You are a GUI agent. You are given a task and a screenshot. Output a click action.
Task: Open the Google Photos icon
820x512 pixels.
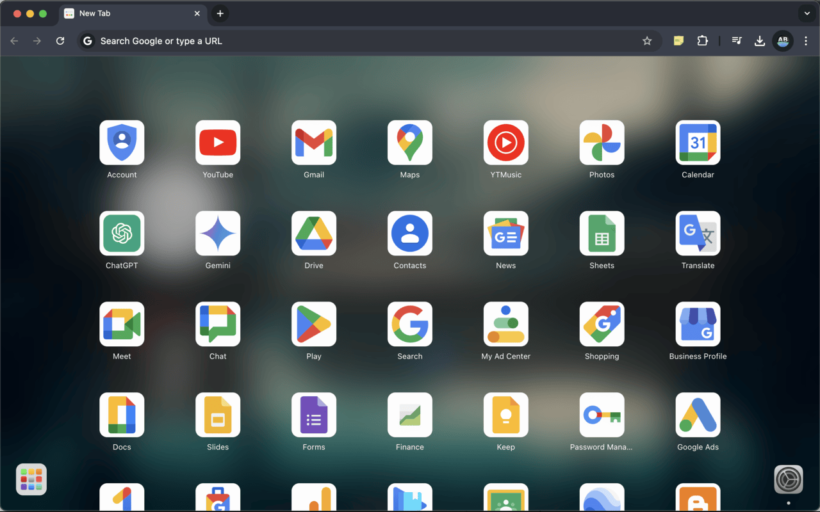click(x=602, y=143)
